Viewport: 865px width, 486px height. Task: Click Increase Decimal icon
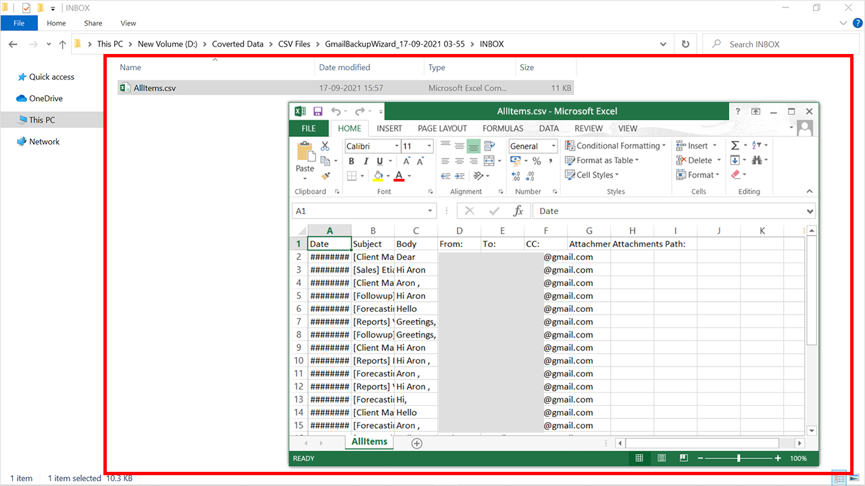click(516, 175)
